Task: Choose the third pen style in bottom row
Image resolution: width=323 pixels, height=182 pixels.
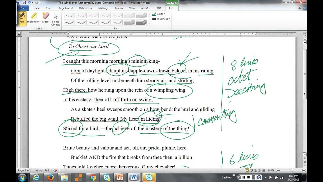Action: pos(93,22)
